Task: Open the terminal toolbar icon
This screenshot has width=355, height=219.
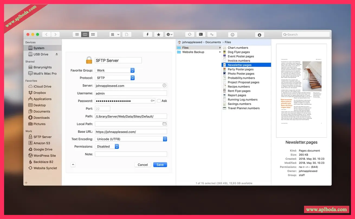Action: click(x=201, y=35)
